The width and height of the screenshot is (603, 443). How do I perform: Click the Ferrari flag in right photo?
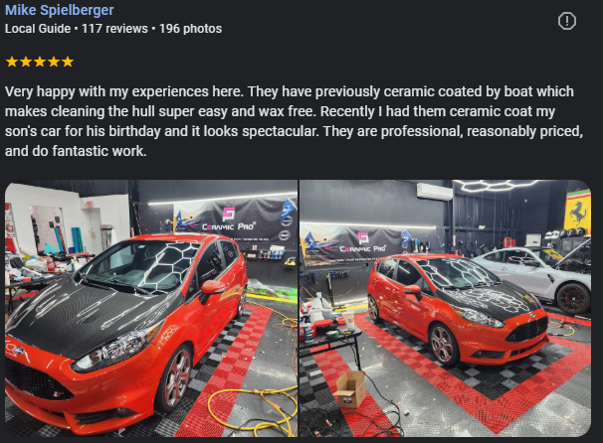click(x=577, y=211)
